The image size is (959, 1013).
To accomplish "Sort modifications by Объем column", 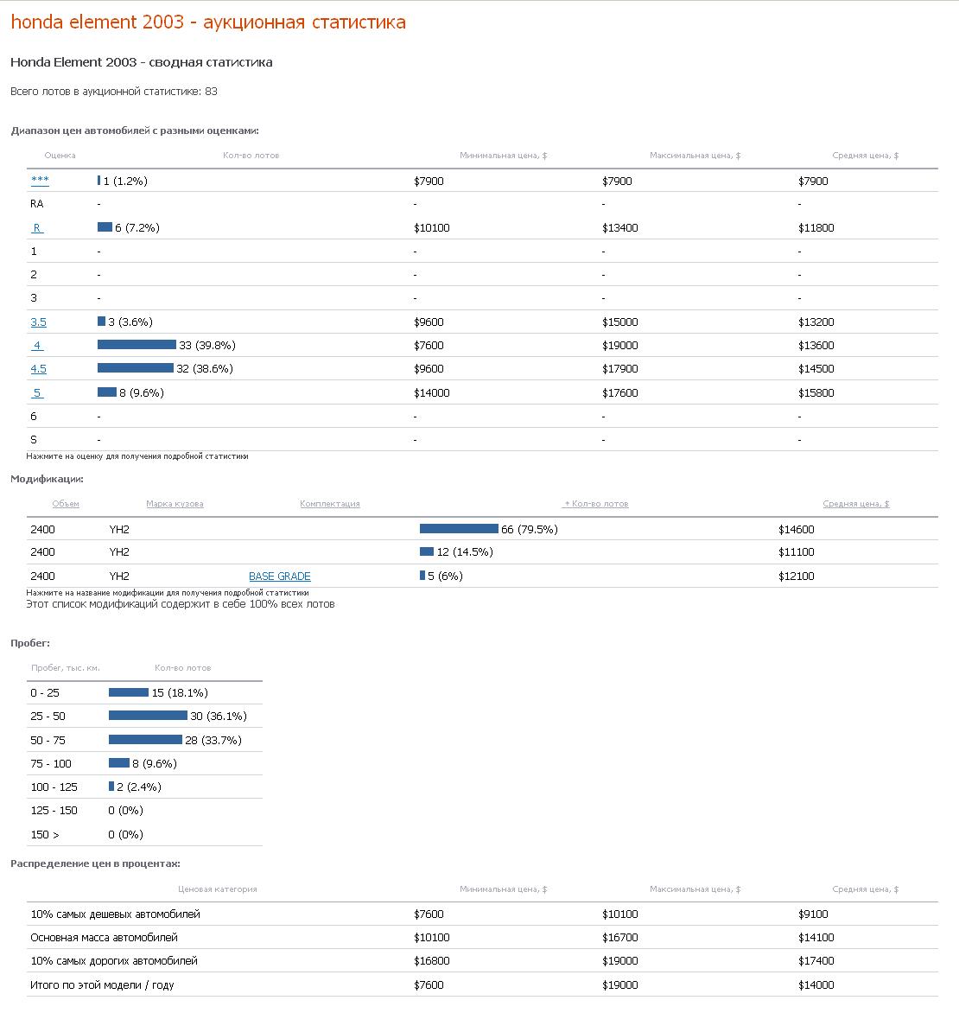I will pyautogui.click(x=66, y=504).
